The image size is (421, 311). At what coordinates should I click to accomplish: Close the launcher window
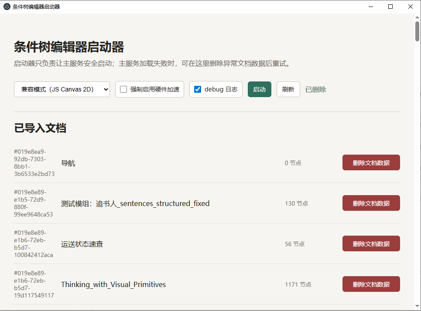tap(411, 7)
